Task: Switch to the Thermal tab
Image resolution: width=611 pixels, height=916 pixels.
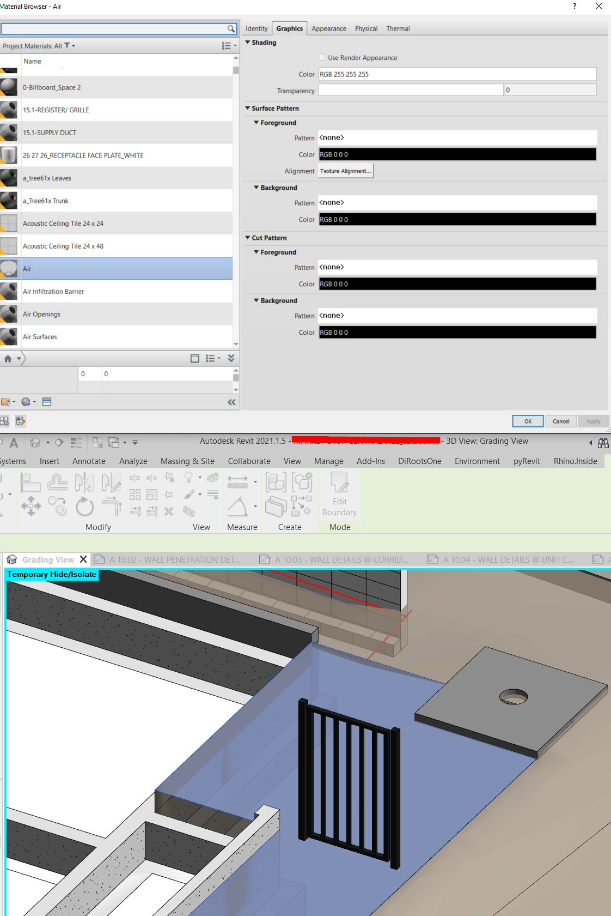Action: point(398,28)
